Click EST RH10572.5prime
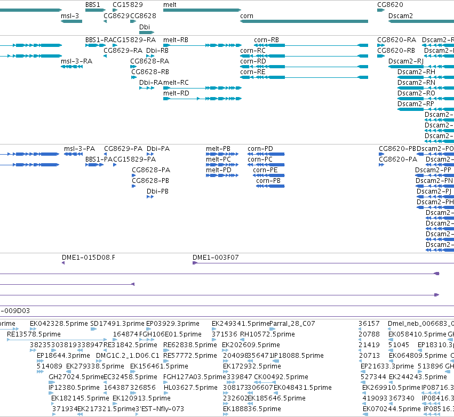 242,340
